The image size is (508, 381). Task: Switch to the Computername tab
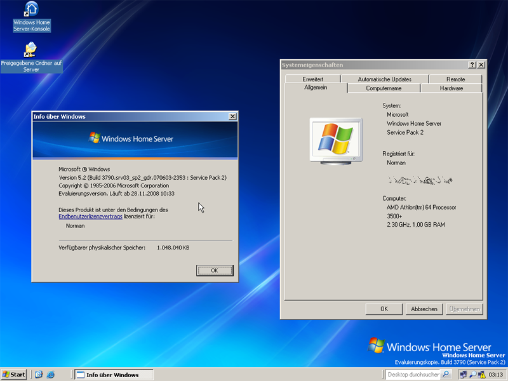pos(384,88)
